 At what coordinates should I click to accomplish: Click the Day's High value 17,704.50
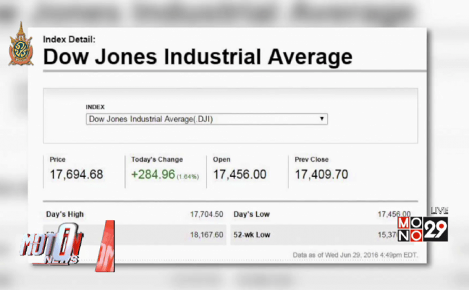pyautogui.click(x=206, y=214)
